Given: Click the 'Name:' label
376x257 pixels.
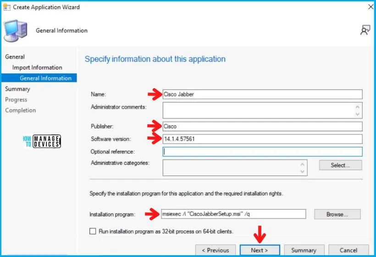Looking at the screenshot, I should coord(98,94).
